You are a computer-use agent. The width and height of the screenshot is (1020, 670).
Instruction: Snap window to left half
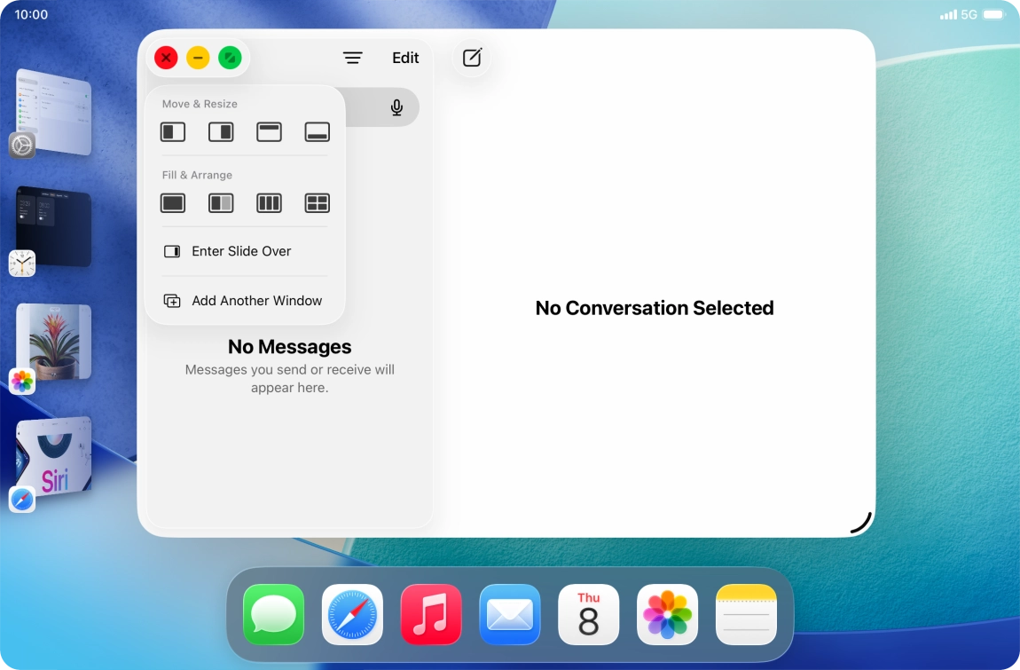coord(173,131)
